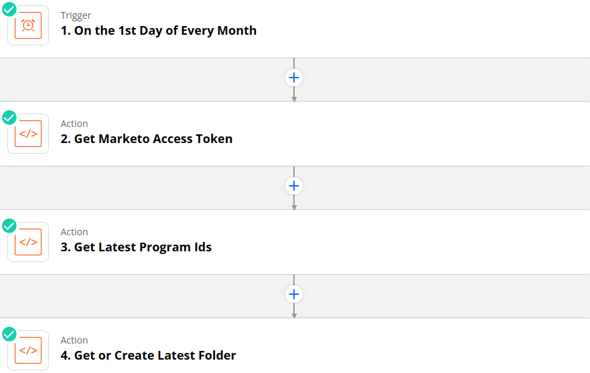Screen dimensions: 590x373
Task: Open '4. Get or Create Latest Folder' step
Action: coord(148,355)
